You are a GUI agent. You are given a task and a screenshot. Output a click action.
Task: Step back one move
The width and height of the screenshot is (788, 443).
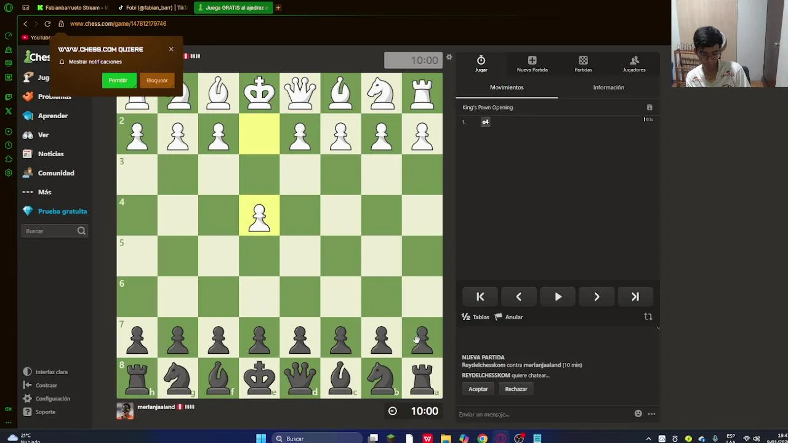(x=518, y=297)
